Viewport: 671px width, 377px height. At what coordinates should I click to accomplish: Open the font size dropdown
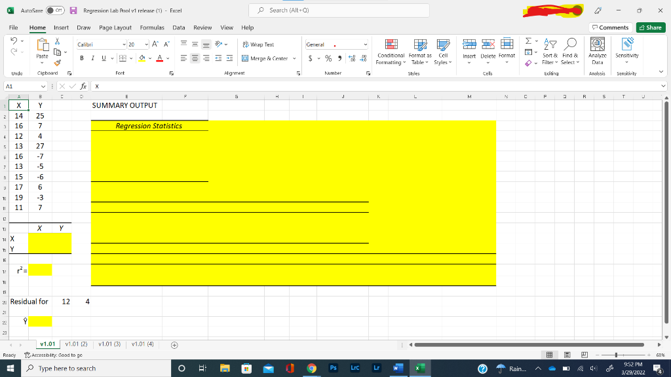(x=146, y=45)
